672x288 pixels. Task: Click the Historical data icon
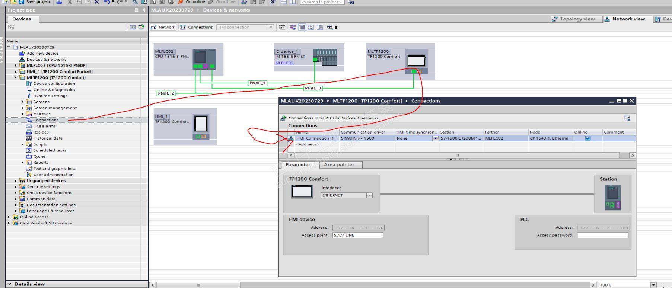[29, 138]
